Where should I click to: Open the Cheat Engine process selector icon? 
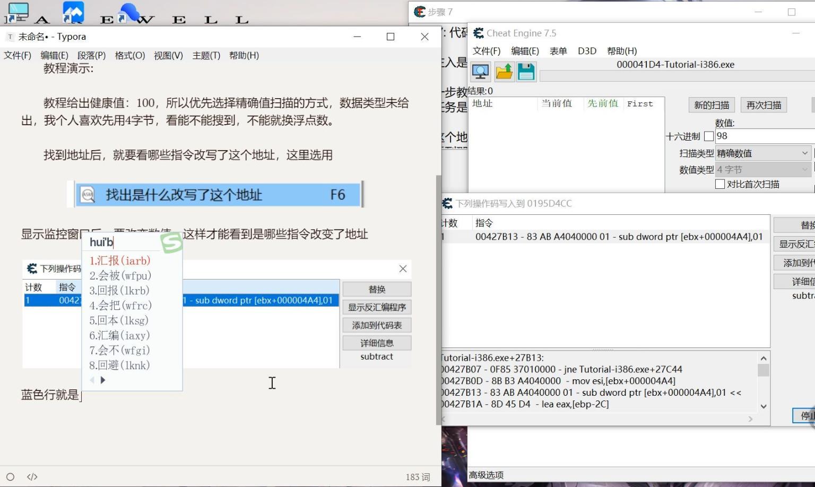(x=480, y=72)
